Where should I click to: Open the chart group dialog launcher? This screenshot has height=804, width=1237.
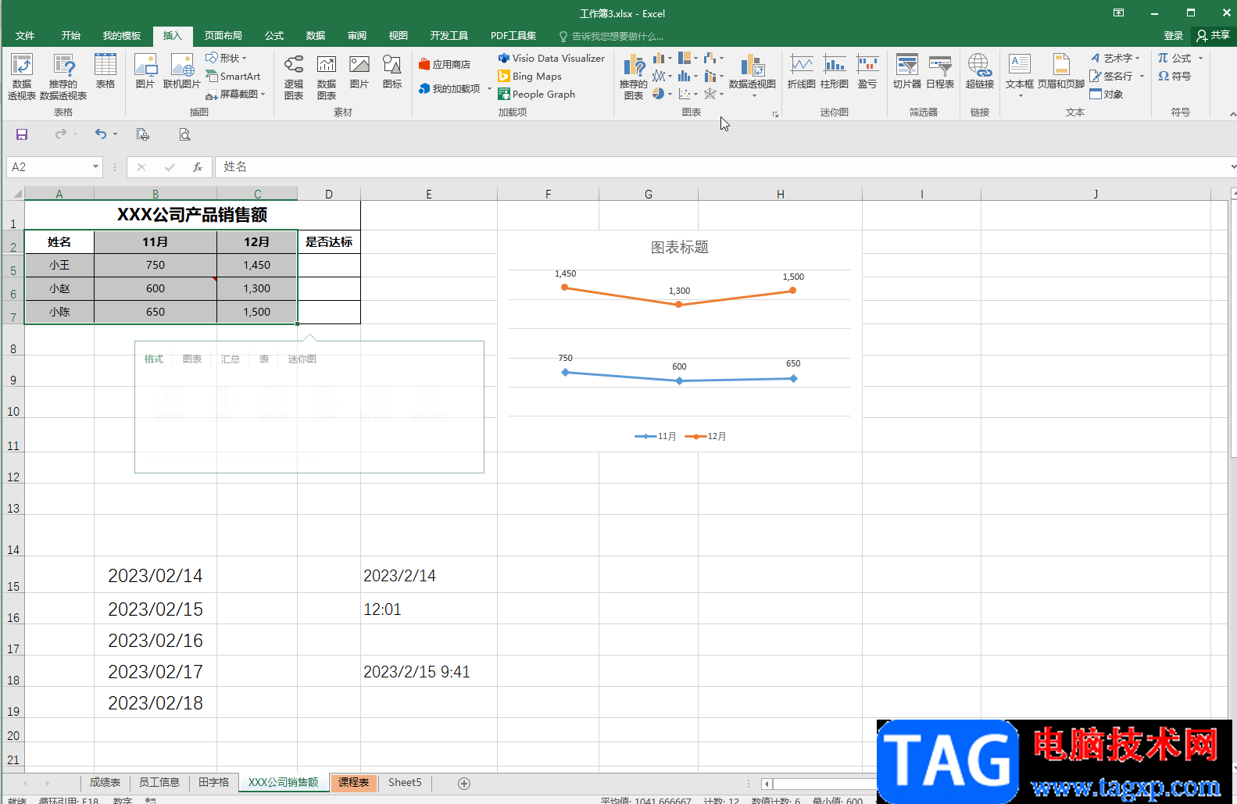pyautogui.click(x=775, y=114)
